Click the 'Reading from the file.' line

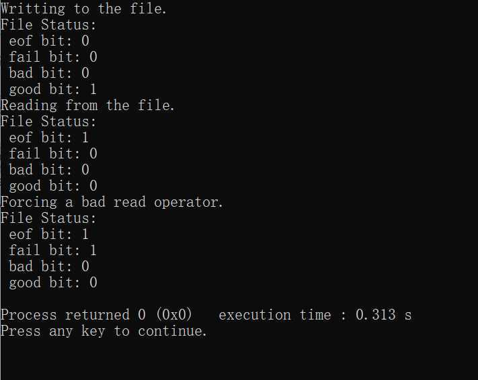tap(88, 105)
